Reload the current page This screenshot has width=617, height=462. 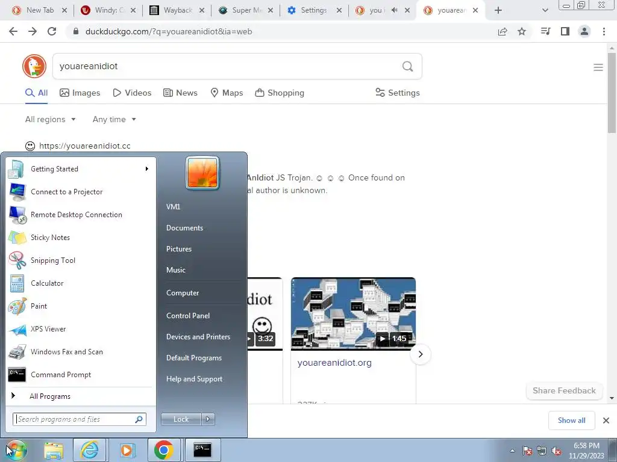click(x=52, y=31)
